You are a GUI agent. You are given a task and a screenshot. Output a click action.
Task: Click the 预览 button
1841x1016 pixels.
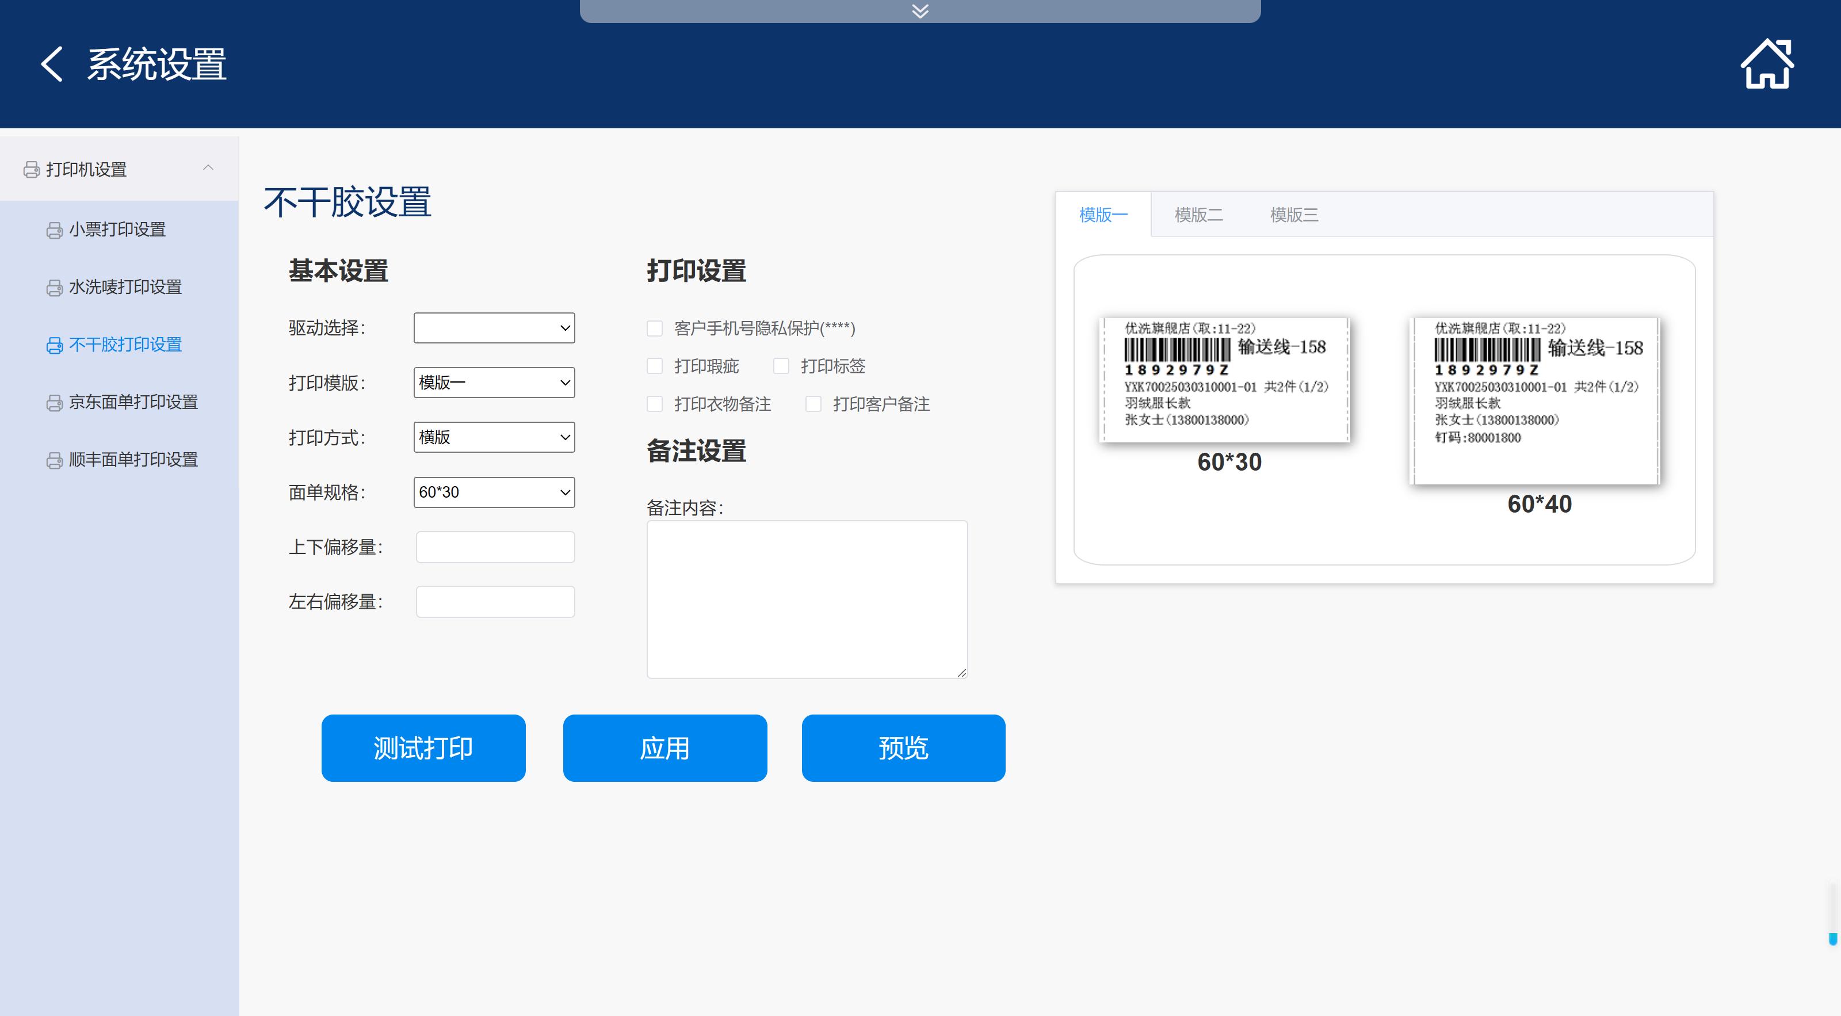tap(903, 748)
